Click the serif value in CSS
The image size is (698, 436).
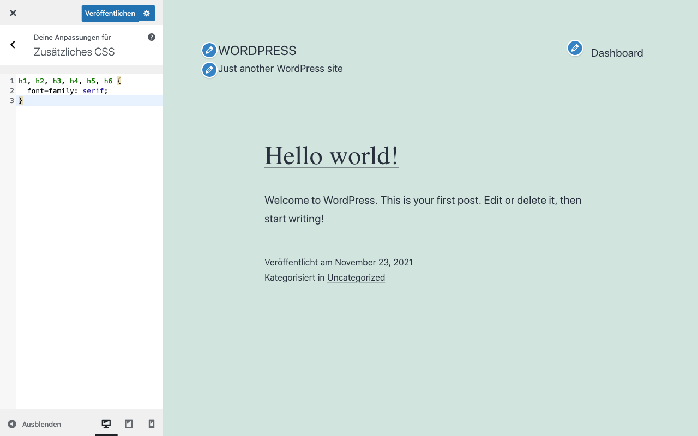tap(93, 90)
